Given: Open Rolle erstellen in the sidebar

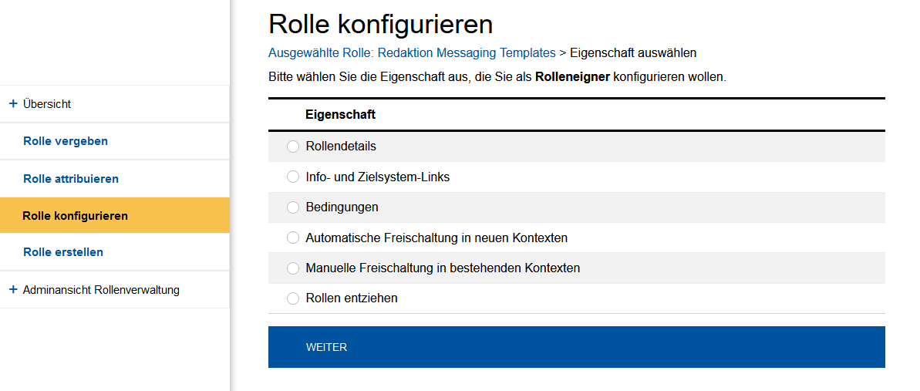Looking at the screenshot, I should tap(63, 252).
